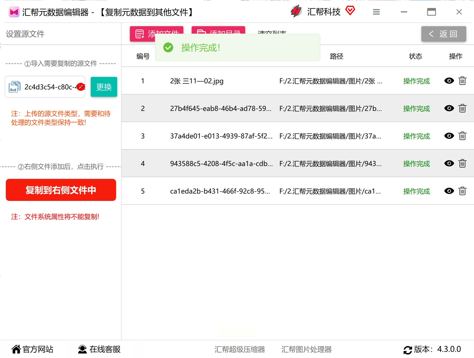Open the 汇帮图片处理器 link

click(x=306, y=349)
